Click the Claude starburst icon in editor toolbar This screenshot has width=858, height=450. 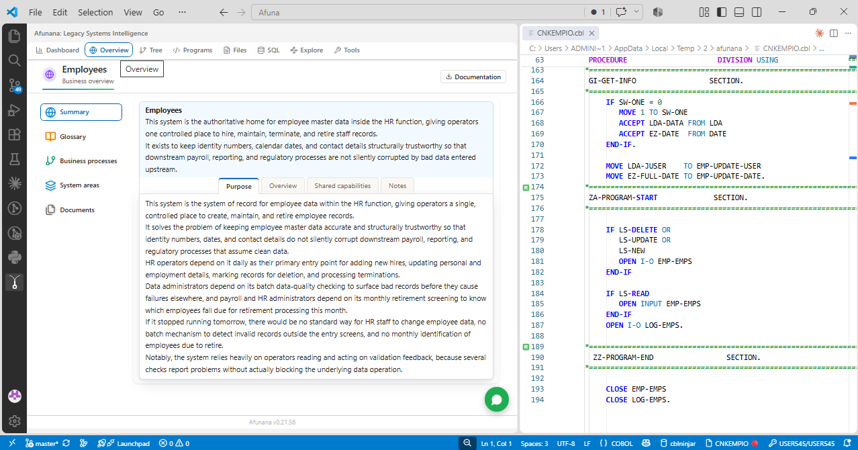coord(819,33)
